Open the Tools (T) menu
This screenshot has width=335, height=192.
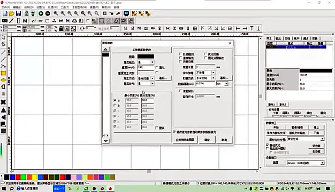pos(65,7)
